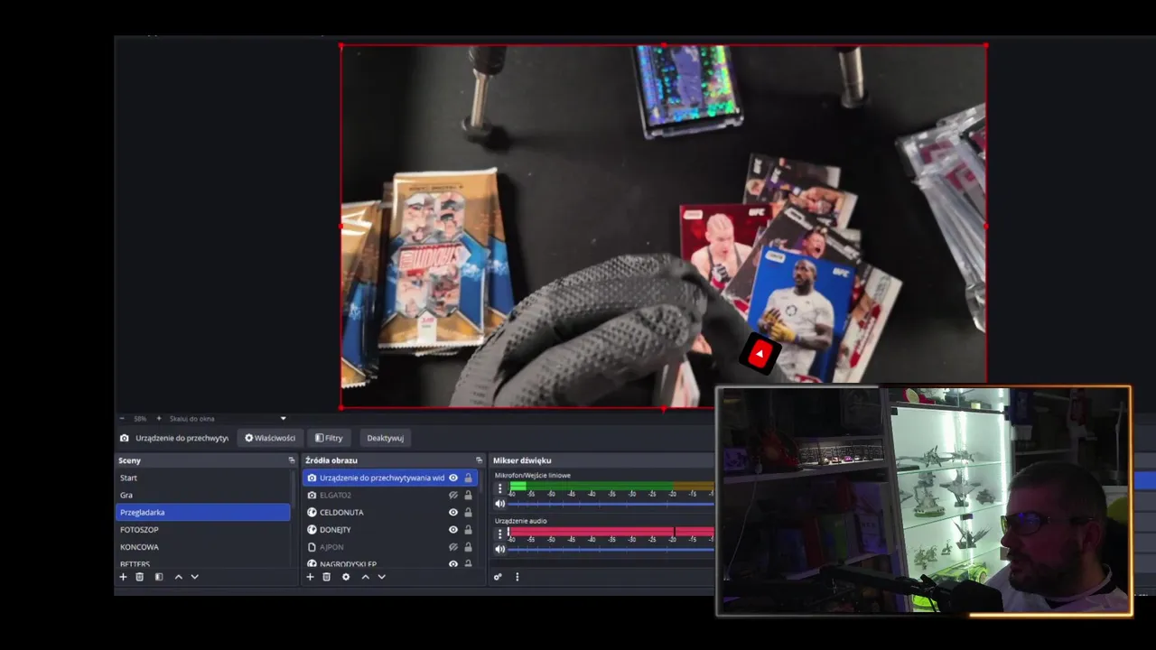
Task: Move the source down with the Źródła obrazu down arrow
Action: coord(381,577)
